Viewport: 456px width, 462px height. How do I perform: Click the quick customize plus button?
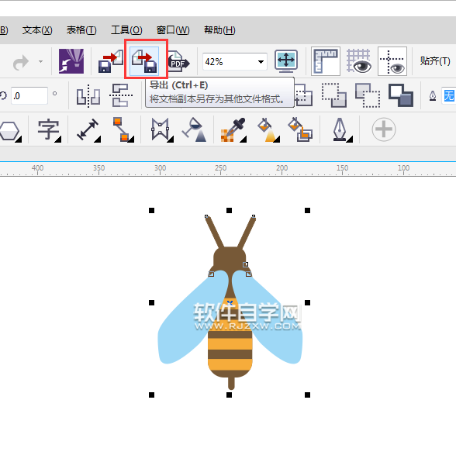(383, 129)
